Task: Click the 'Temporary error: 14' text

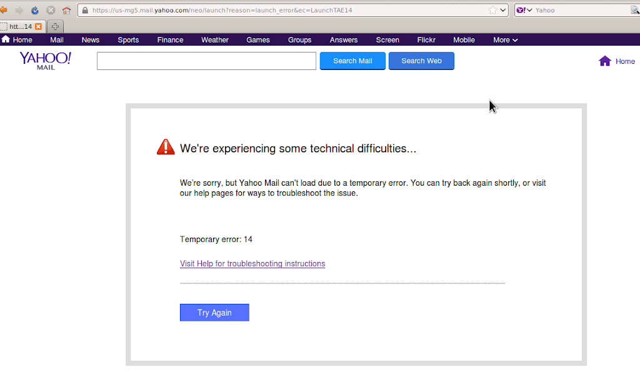Action: [x=216, y=239]
